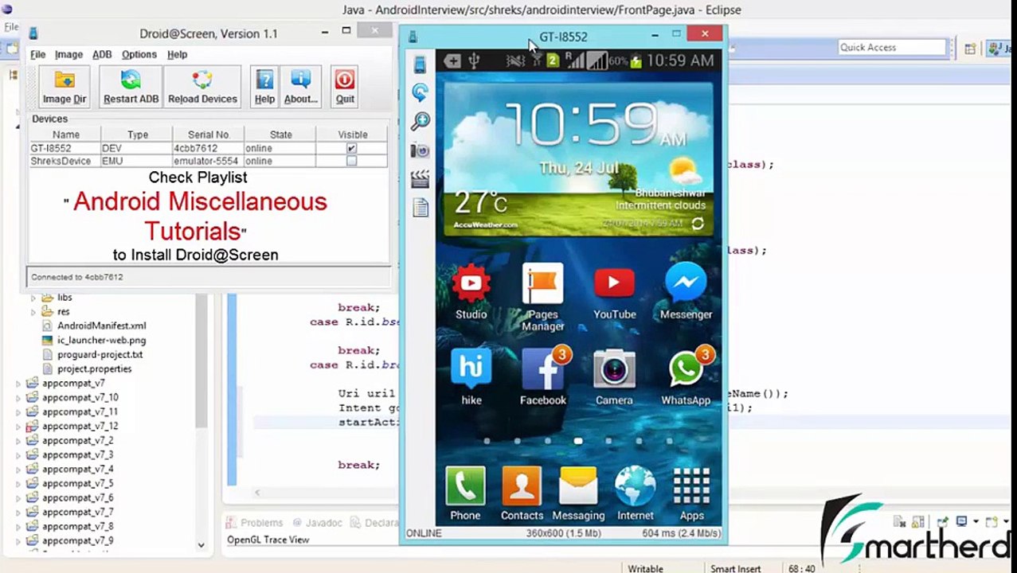This screenshot has width=1017, height=573.
Task: Open the File menu in Droid@Screen
Action: point(37,54)
